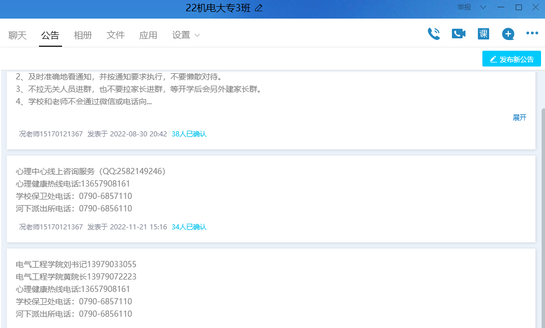The width and height of the screenshot is (545, 328).
Task: Click the 举报 report button
Action: (x=464, y=7)
